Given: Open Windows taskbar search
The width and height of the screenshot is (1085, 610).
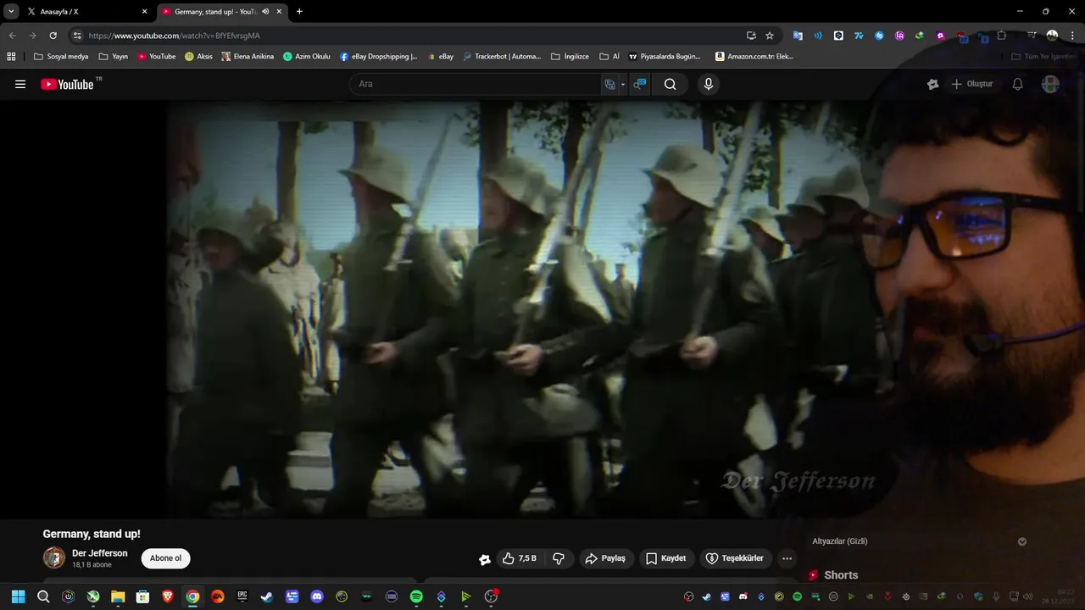Looking at the screenshot, I should point(43,596).
